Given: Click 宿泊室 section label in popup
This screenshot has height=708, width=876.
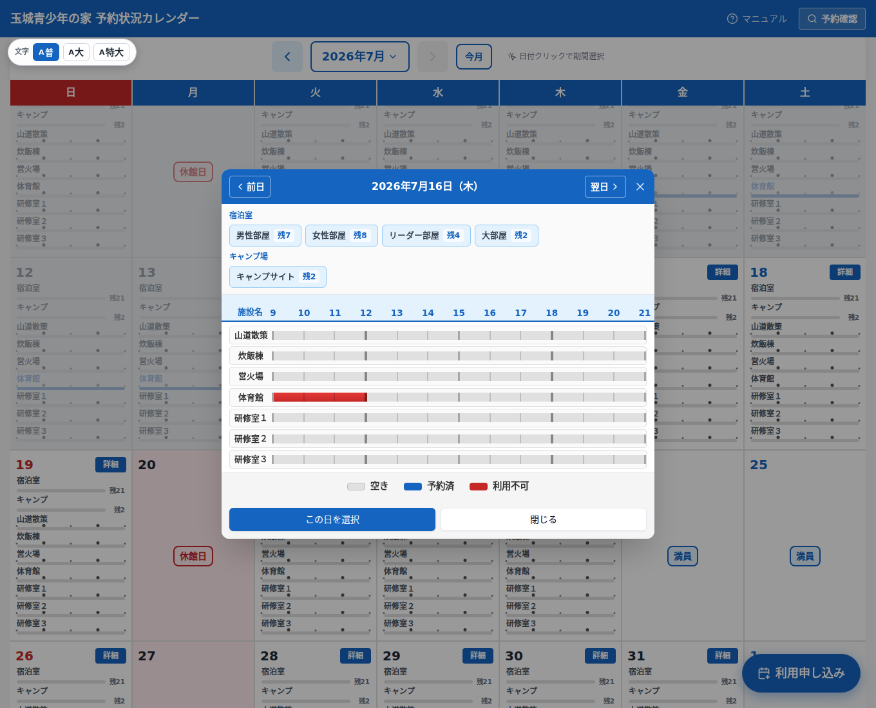Looking at the screenshot, I should point(241,216).
